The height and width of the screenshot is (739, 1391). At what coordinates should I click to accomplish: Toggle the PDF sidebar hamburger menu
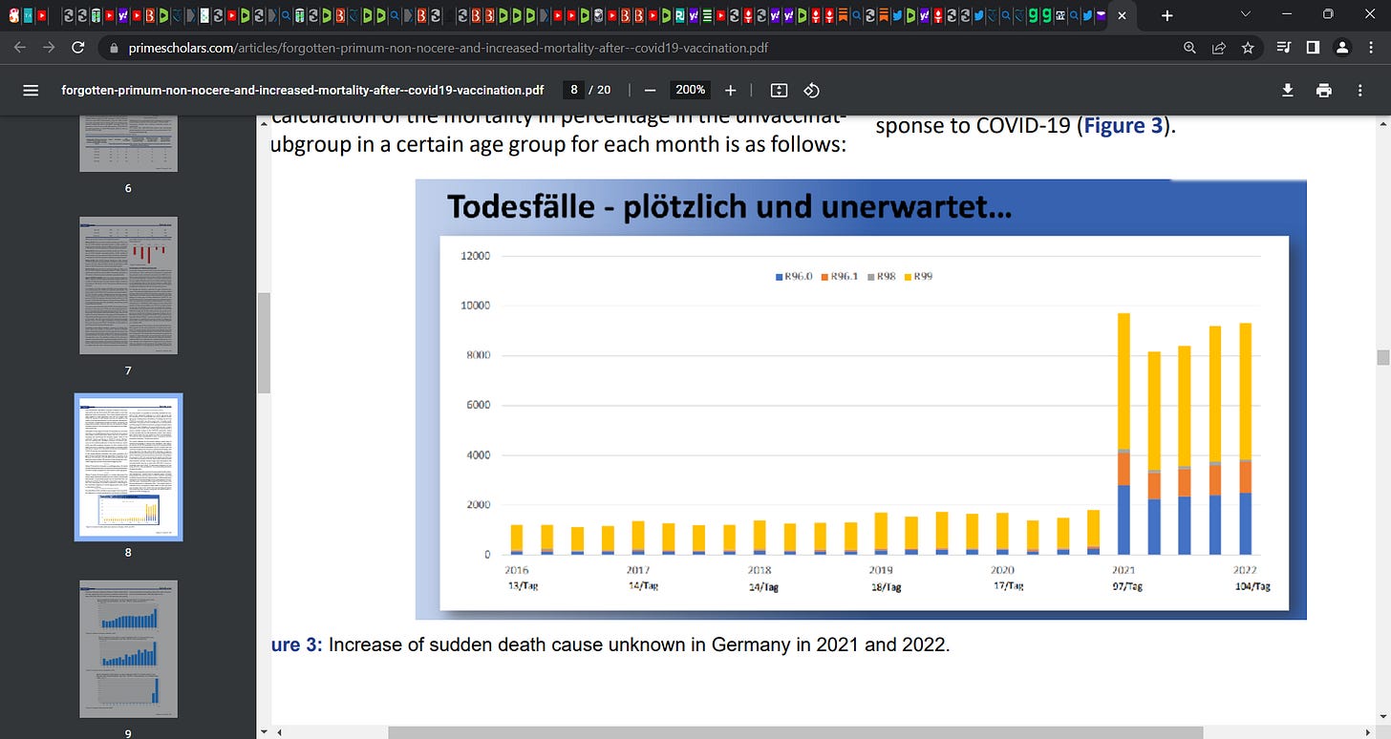[x=31, y=90]
